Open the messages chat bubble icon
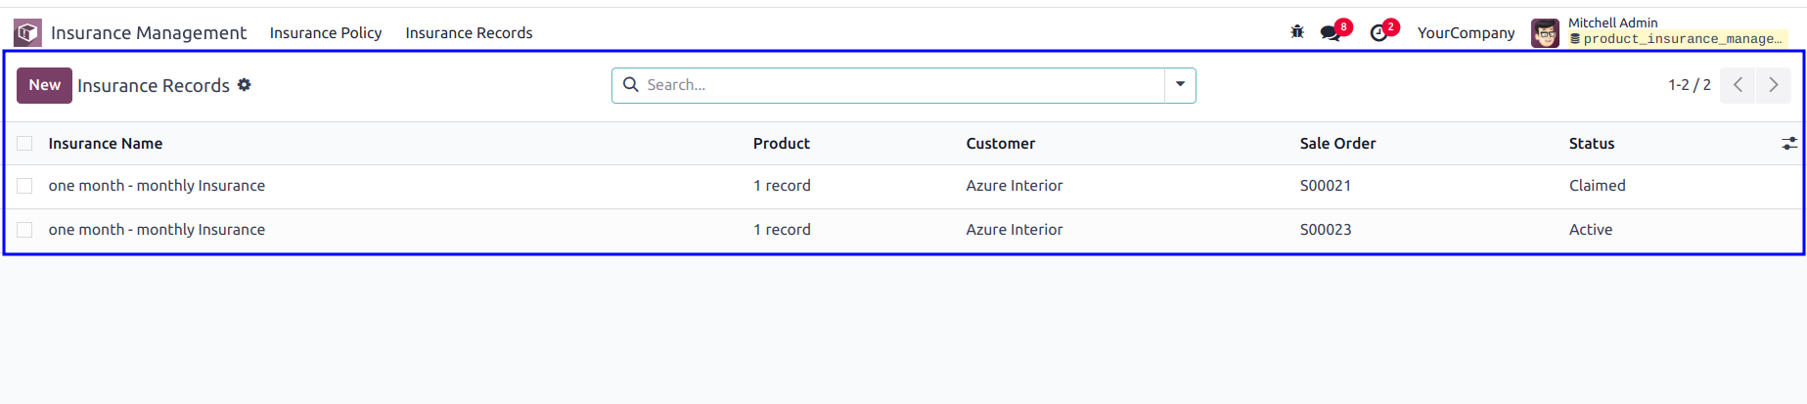Screen dimensions: 1807x404 (1330, 33)
